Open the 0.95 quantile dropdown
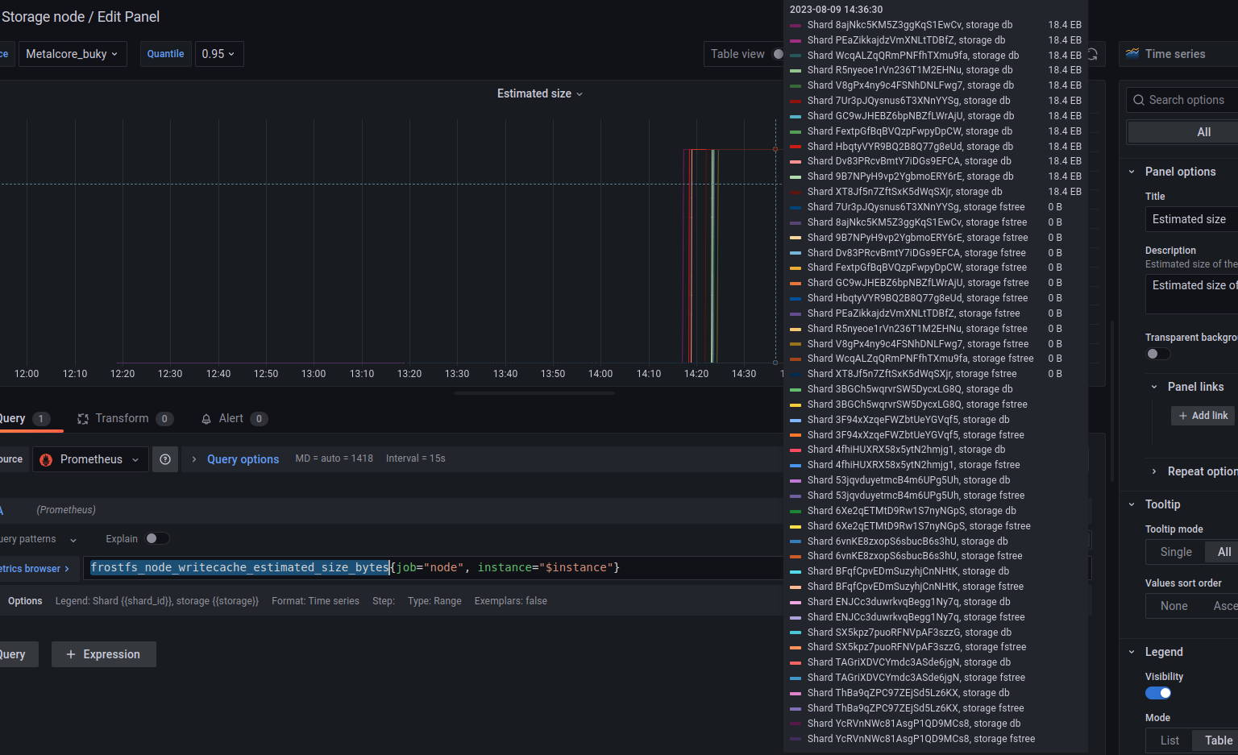Image resolution: width=1238 pixels, height=755 pixels. pyautogui.click(x=218, y=54)
